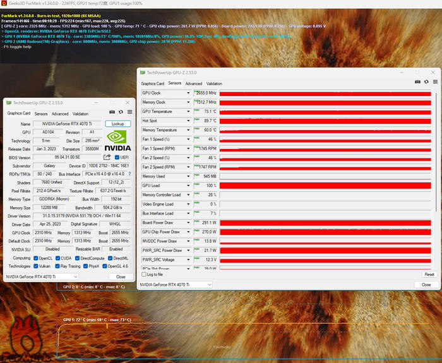Image resolution: width=442 pixels, height=363 pixels.
Task: Toggle OpenGL 4.6 checkbox
Action: click(105, 266)
